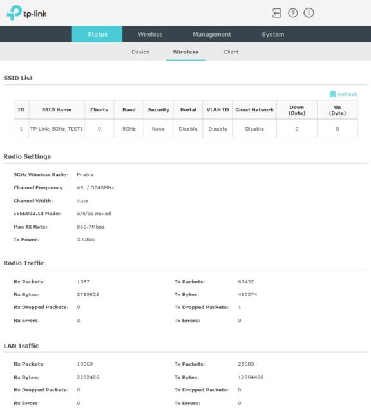This screenshot has height=412, width=371.
Task: Click the SSID Name column header
Action: (57, 110)
